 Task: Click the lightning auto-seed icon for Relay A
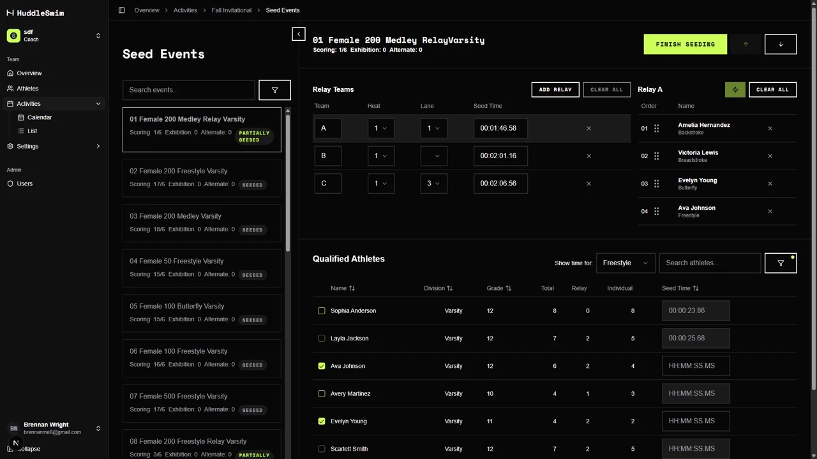pyautogui.click(x=735, y=89)
